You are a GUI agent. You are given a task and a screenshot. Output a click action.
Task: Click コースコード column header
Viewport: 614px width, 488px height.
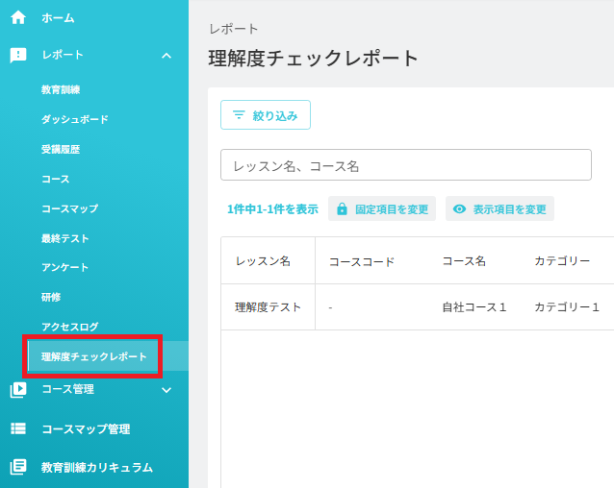(x=362, y=261)
